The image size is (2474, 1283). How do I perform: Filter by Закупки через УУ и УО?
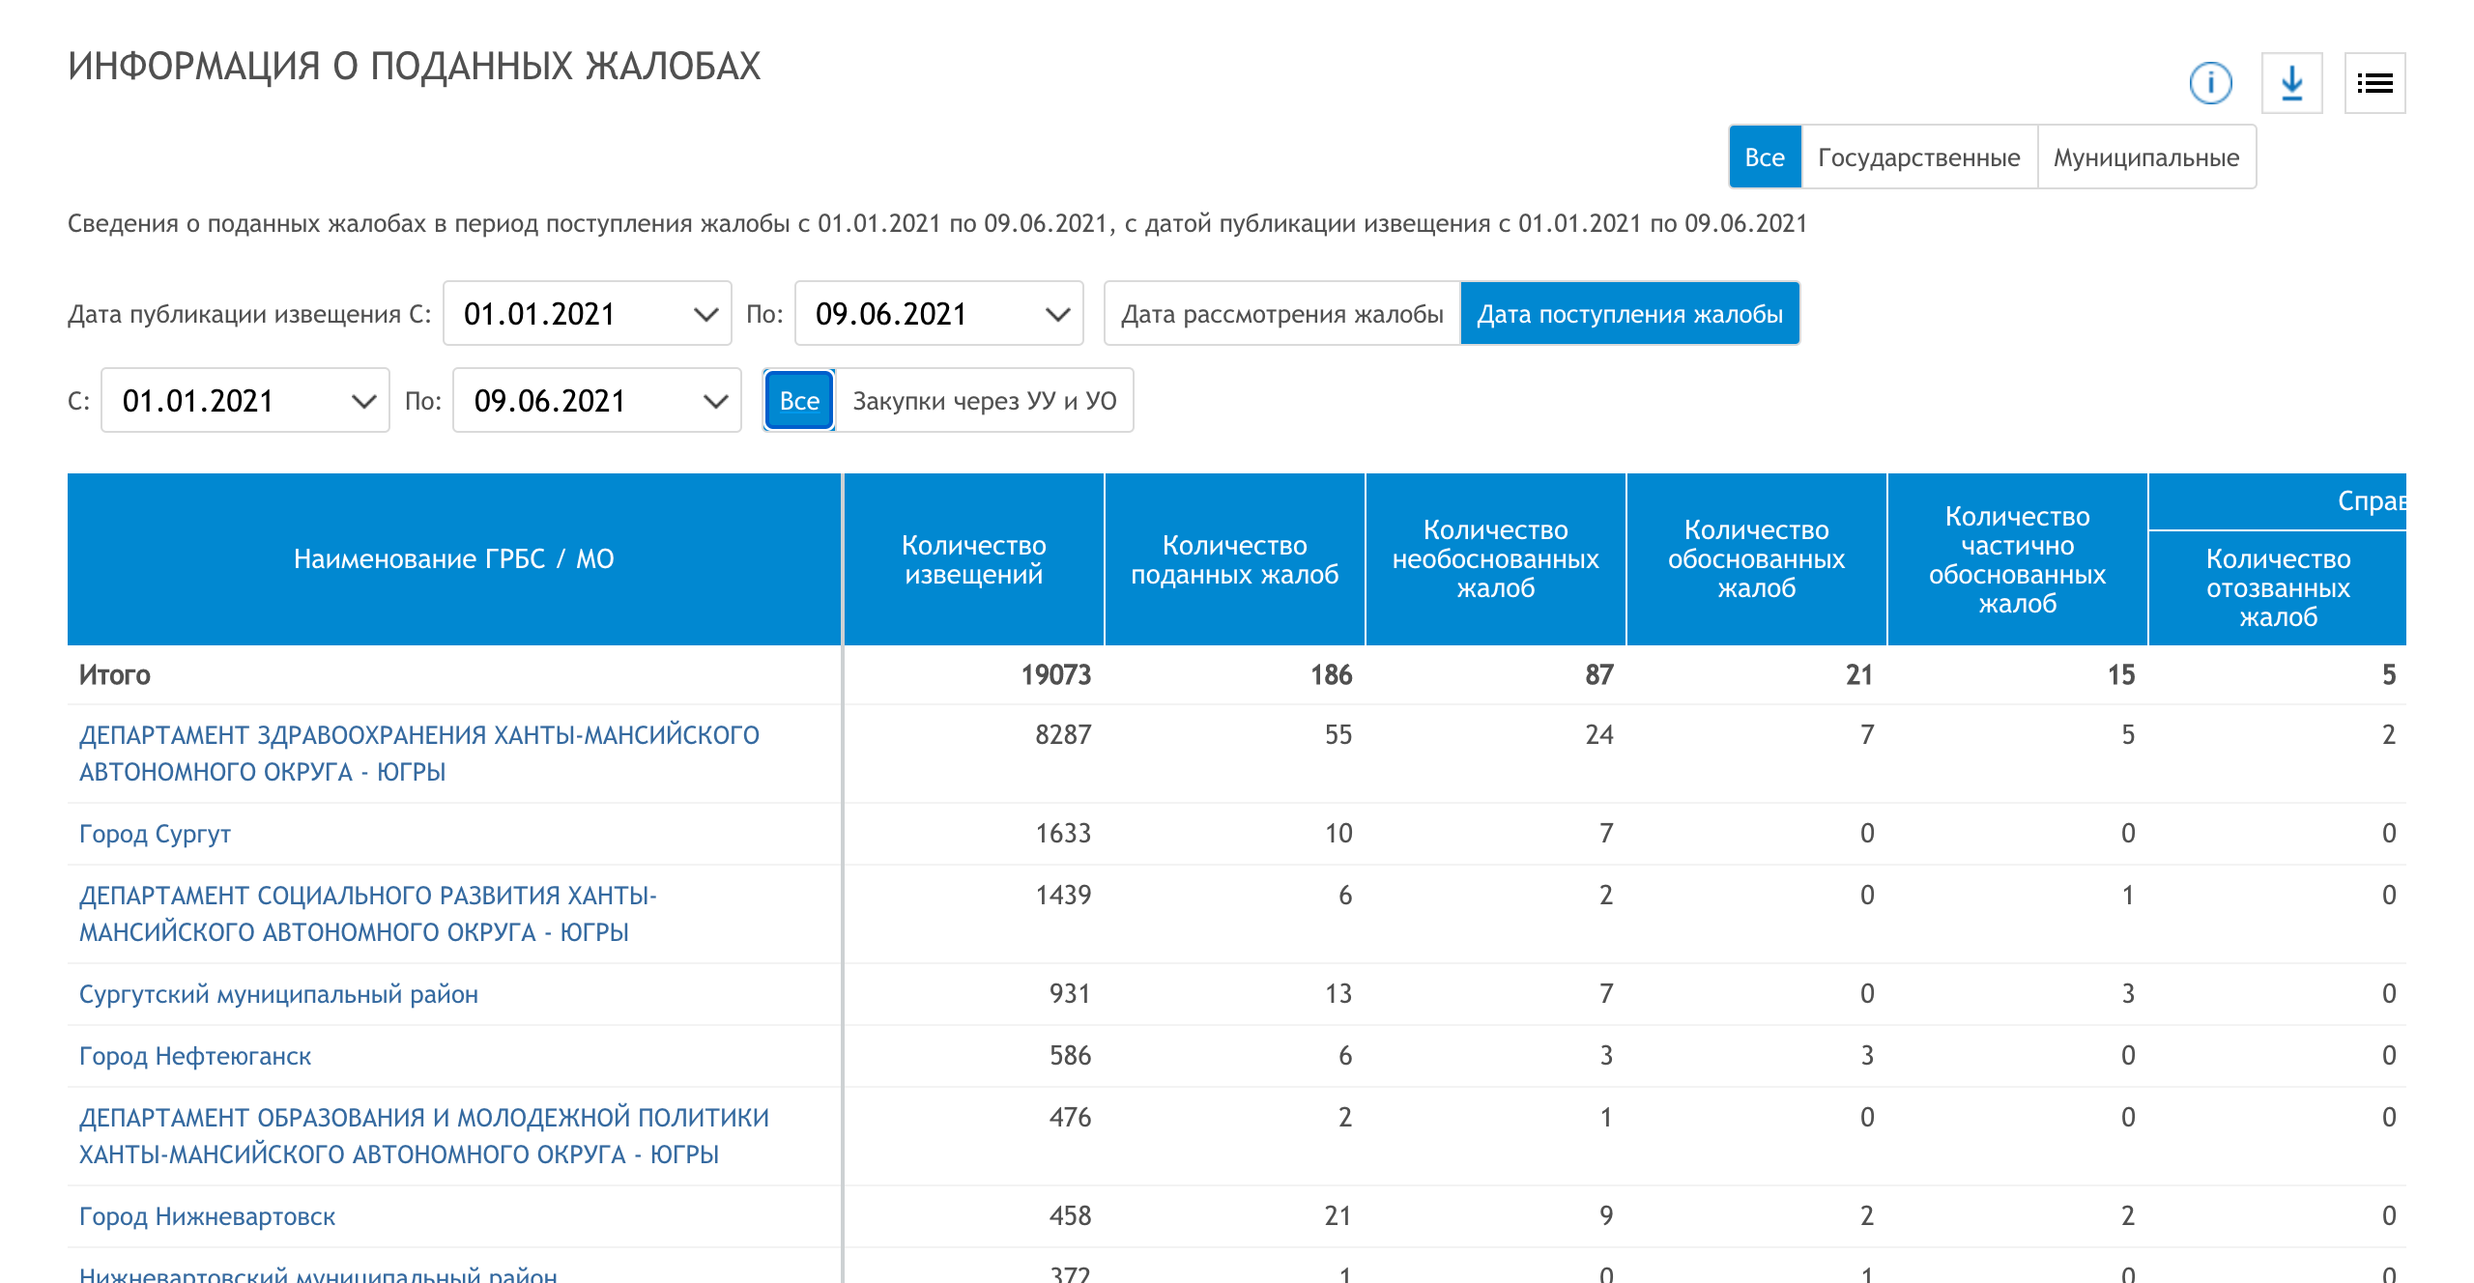tap(985, 401)
